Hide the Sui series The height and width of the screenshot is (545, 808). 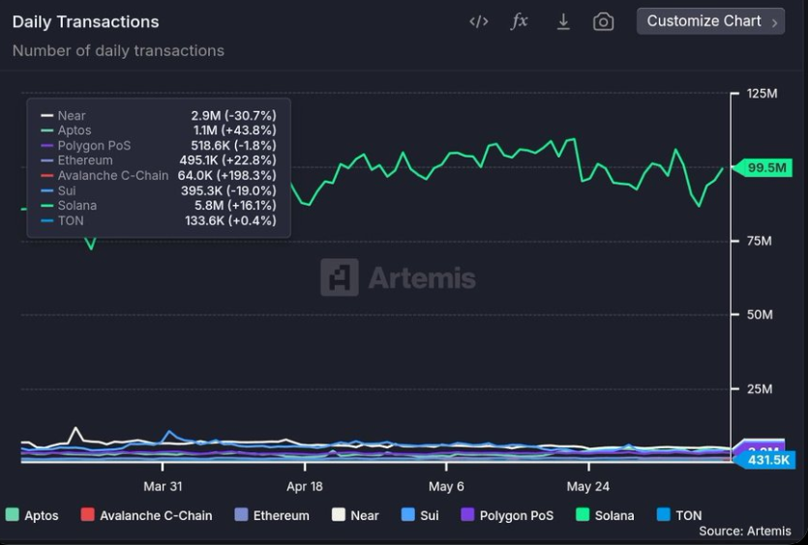click(420, 515)
